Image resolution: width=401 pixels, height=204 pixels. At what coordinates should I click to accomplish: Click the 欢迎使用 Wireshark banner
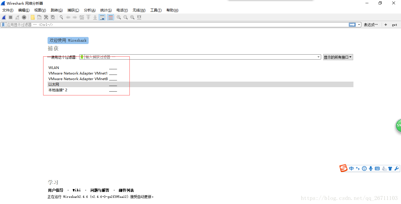click(68, 41)
